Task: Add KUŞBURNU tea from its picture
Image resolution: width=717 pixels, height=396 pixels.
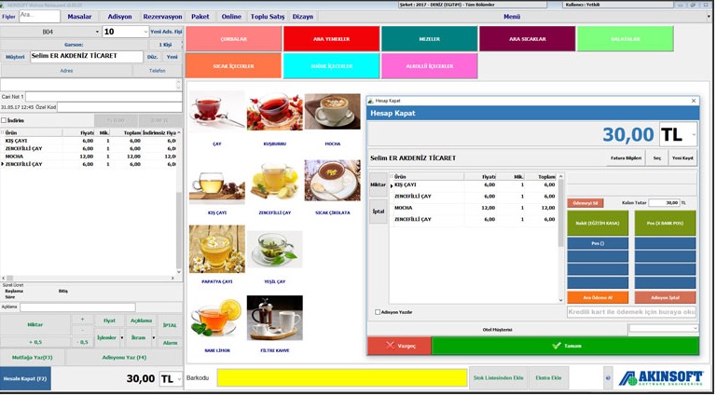Action: click(x=274, y=112)
